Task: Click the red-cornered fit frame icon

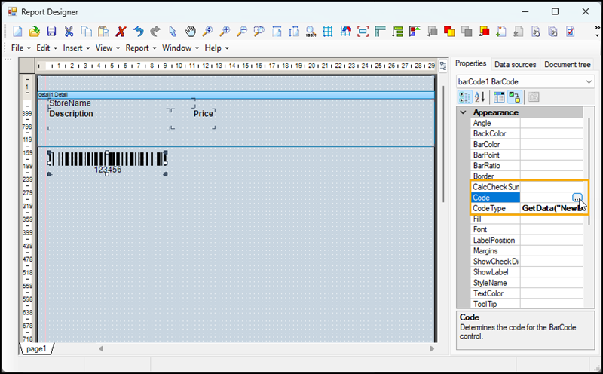Action: 363,31
